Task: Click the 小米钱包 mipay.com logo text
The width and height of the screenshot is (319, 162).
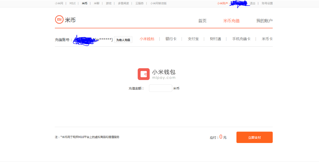Action: pos(164,74)
